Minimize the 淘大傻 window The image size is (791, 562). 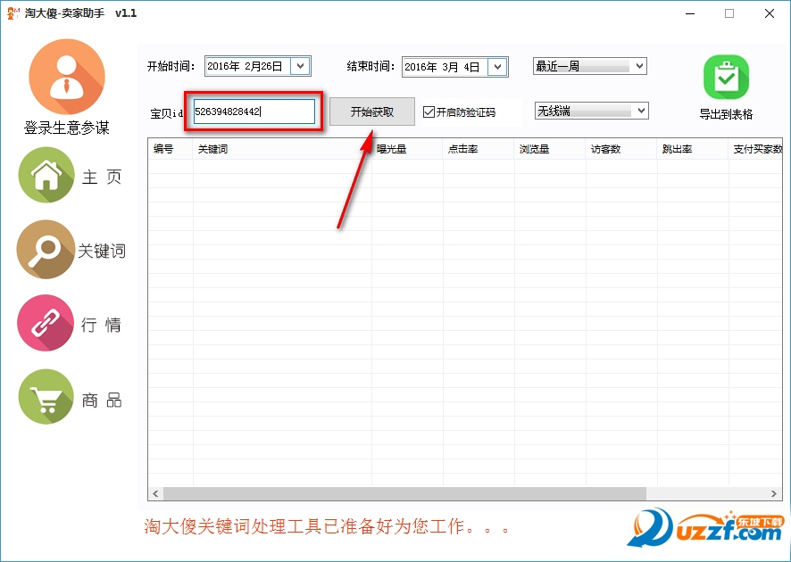(690, 13)
